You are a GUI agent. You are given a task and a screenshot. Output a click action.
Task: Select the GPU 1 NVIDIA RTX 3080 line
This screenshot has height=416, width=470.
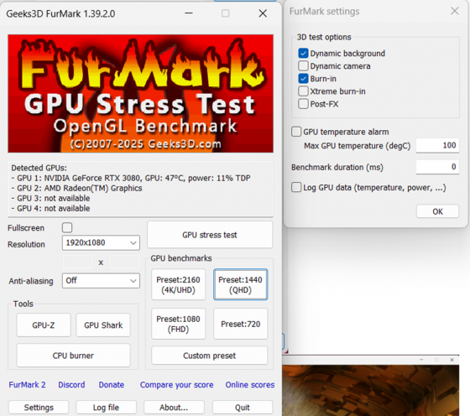pos(131,178)
